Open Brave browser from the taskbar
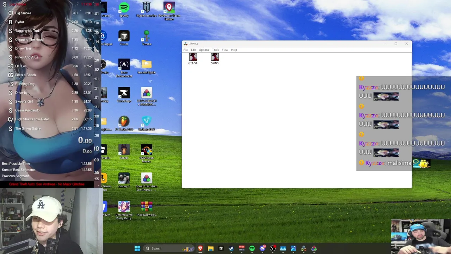The height and width of the screenshot is (254, 451). coord(200,248)
